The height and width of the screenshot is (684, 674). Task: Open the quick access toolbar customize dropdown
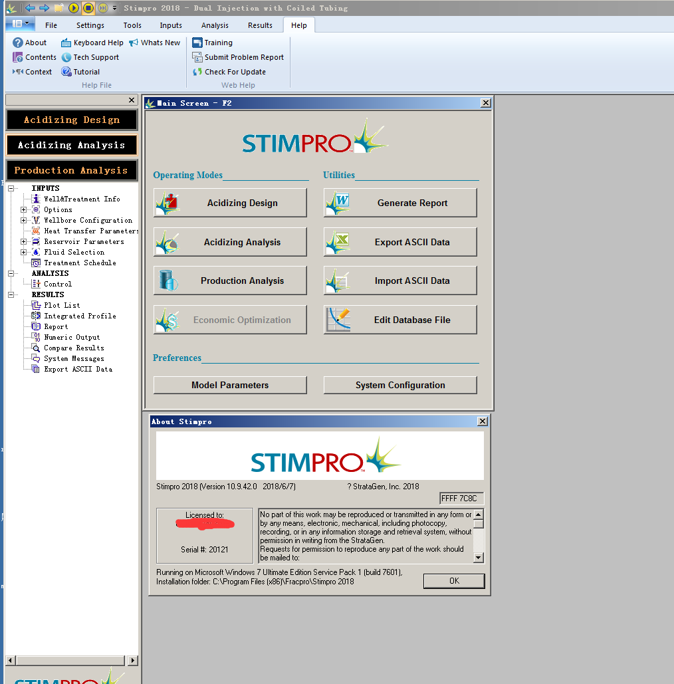pos(115,8)
